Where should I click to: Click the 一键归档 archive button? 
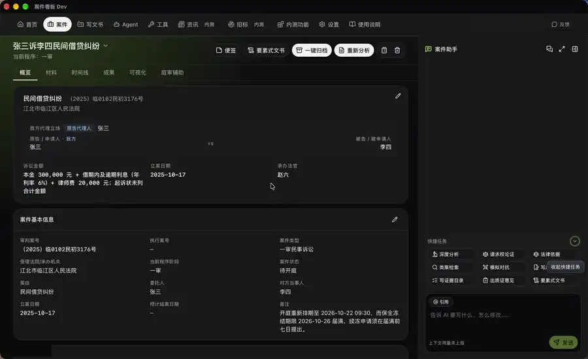pos(312,50)
